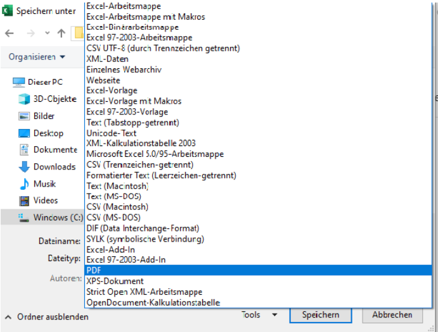The image size is (438, 332).
Task: Select Microsoft Excel 5.0/95-Arbeitsmappe
Action: click(x=258, y=154)
